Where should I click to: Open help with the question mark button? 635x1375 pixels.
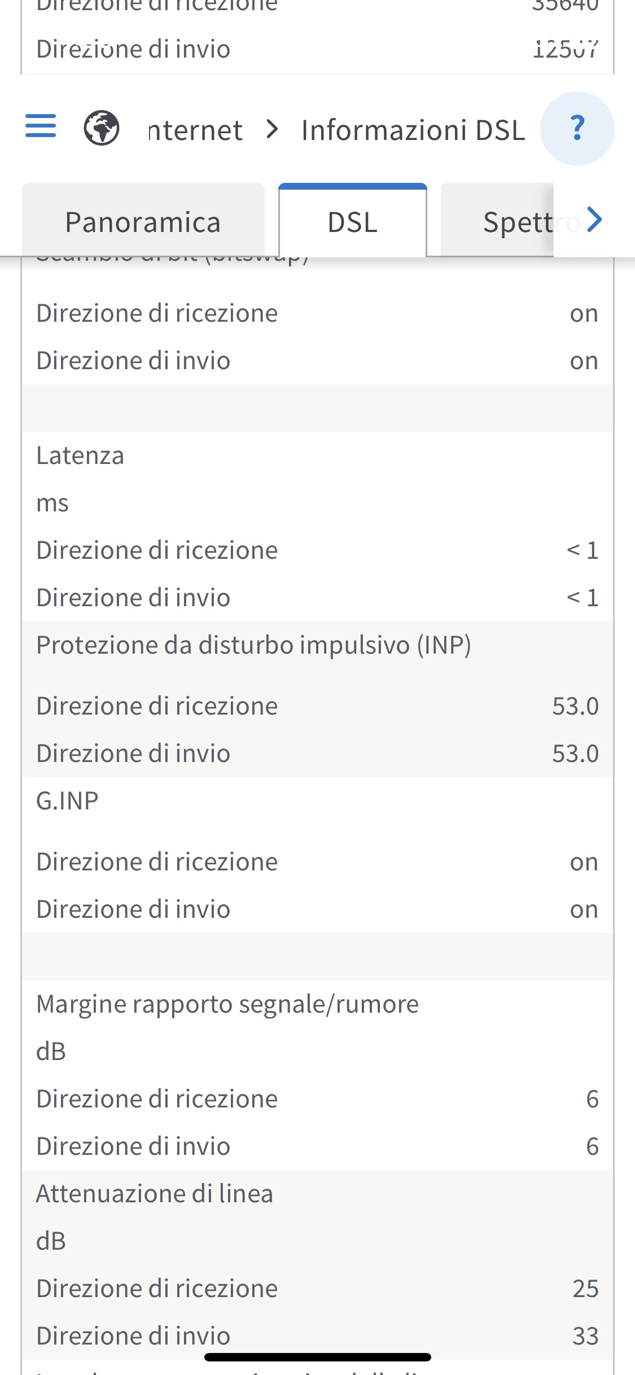(577, 129)
